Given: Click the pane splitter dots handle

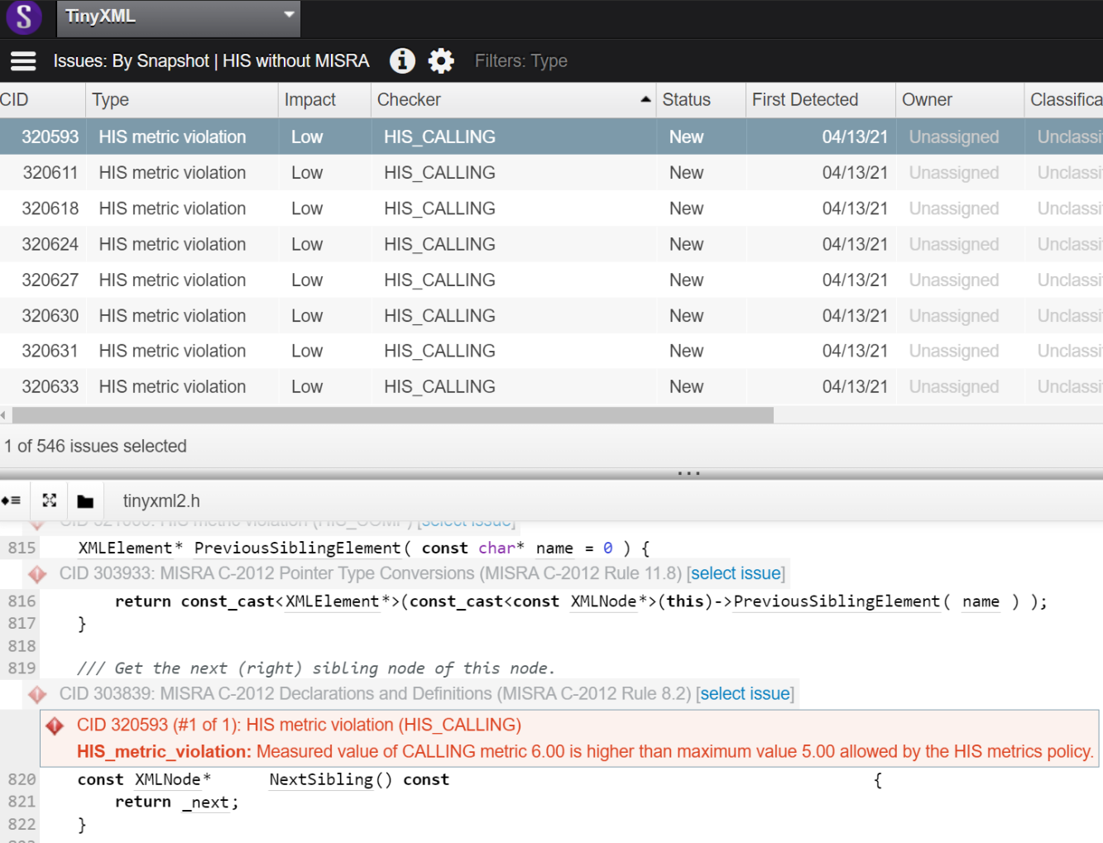Looking at the screenshot, I should pyautogui.click(x=688, y=474).
